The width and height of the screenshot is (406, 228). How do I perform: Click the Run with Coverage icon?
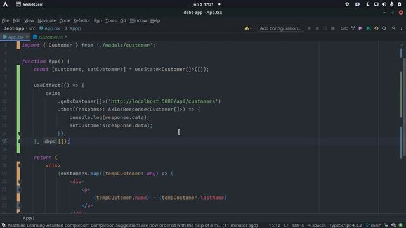[x=325, y=28]
